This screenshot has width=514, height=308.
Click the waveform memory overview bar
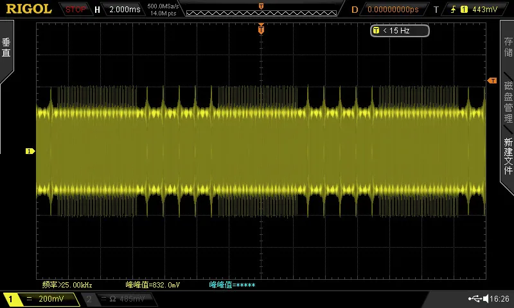261,13
